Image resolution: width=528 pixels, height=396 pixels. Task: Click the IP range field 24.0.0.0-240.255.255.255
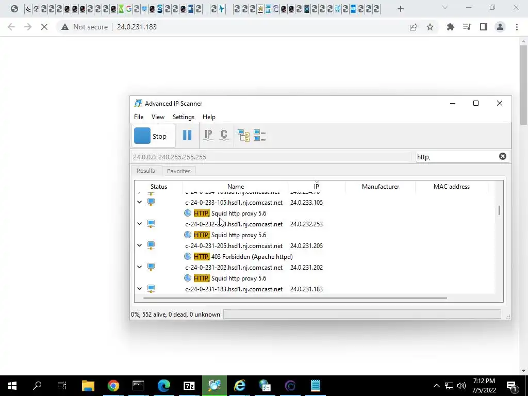tap(271, 157)
